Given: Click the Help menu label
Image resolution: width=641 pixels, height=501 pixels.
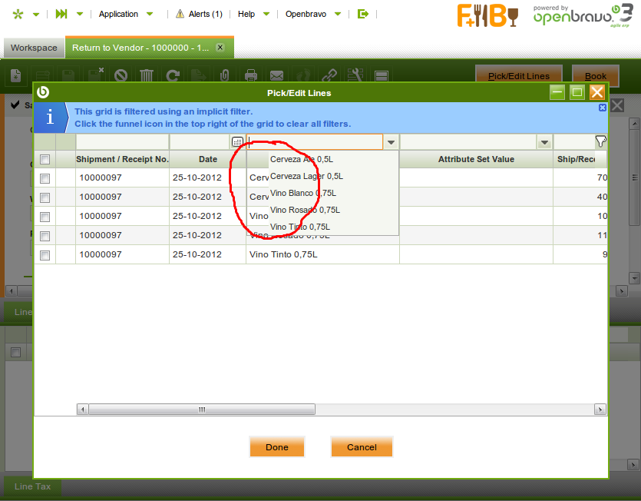Looking at the screenshot, I should tap(246, 14).
